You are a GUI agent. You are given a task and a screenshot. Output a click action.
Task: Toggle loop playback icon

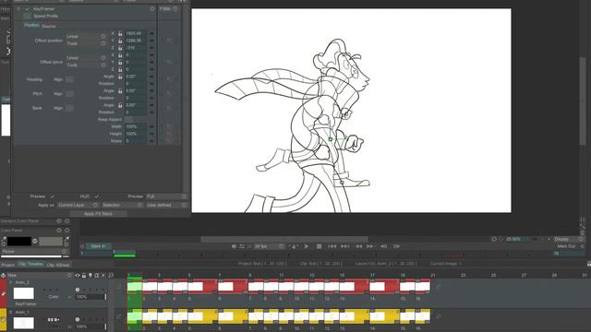coord(242,246)
